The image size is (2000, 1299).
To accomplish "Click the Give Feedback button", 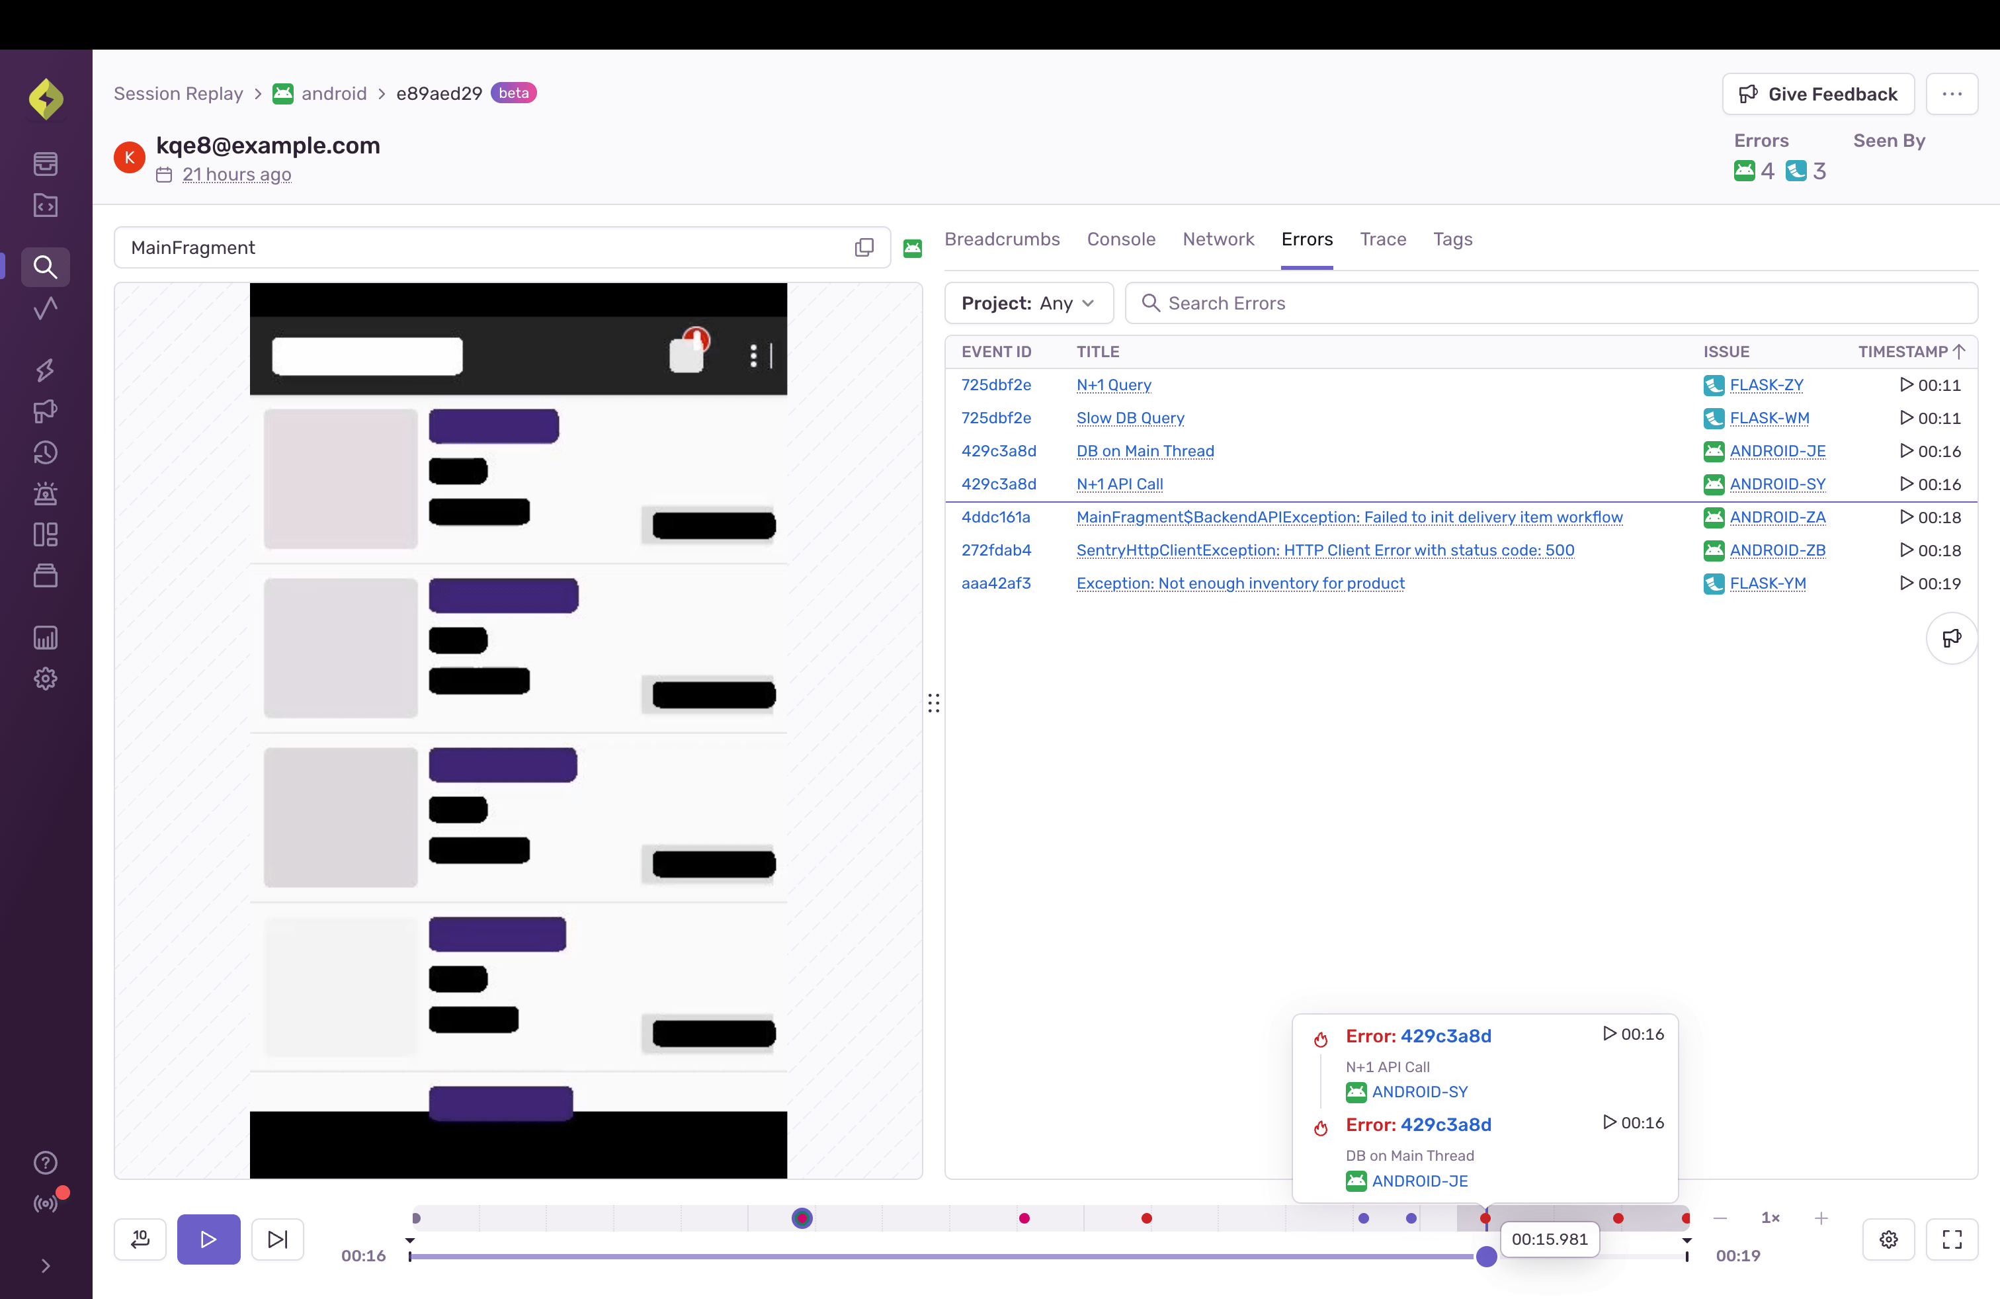I will point(1817,94).
